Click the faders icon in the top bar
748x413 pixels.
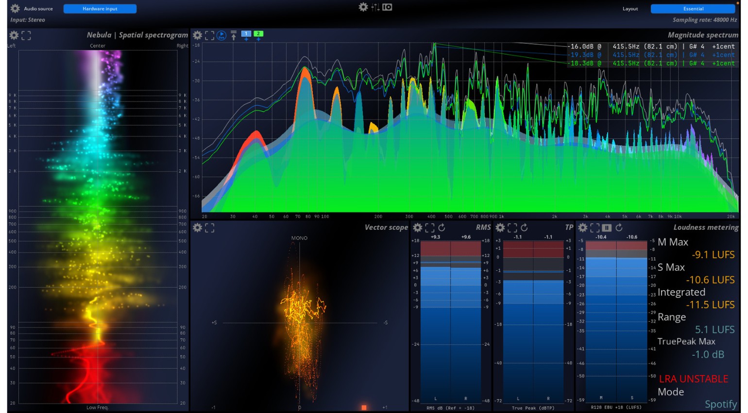374,7
